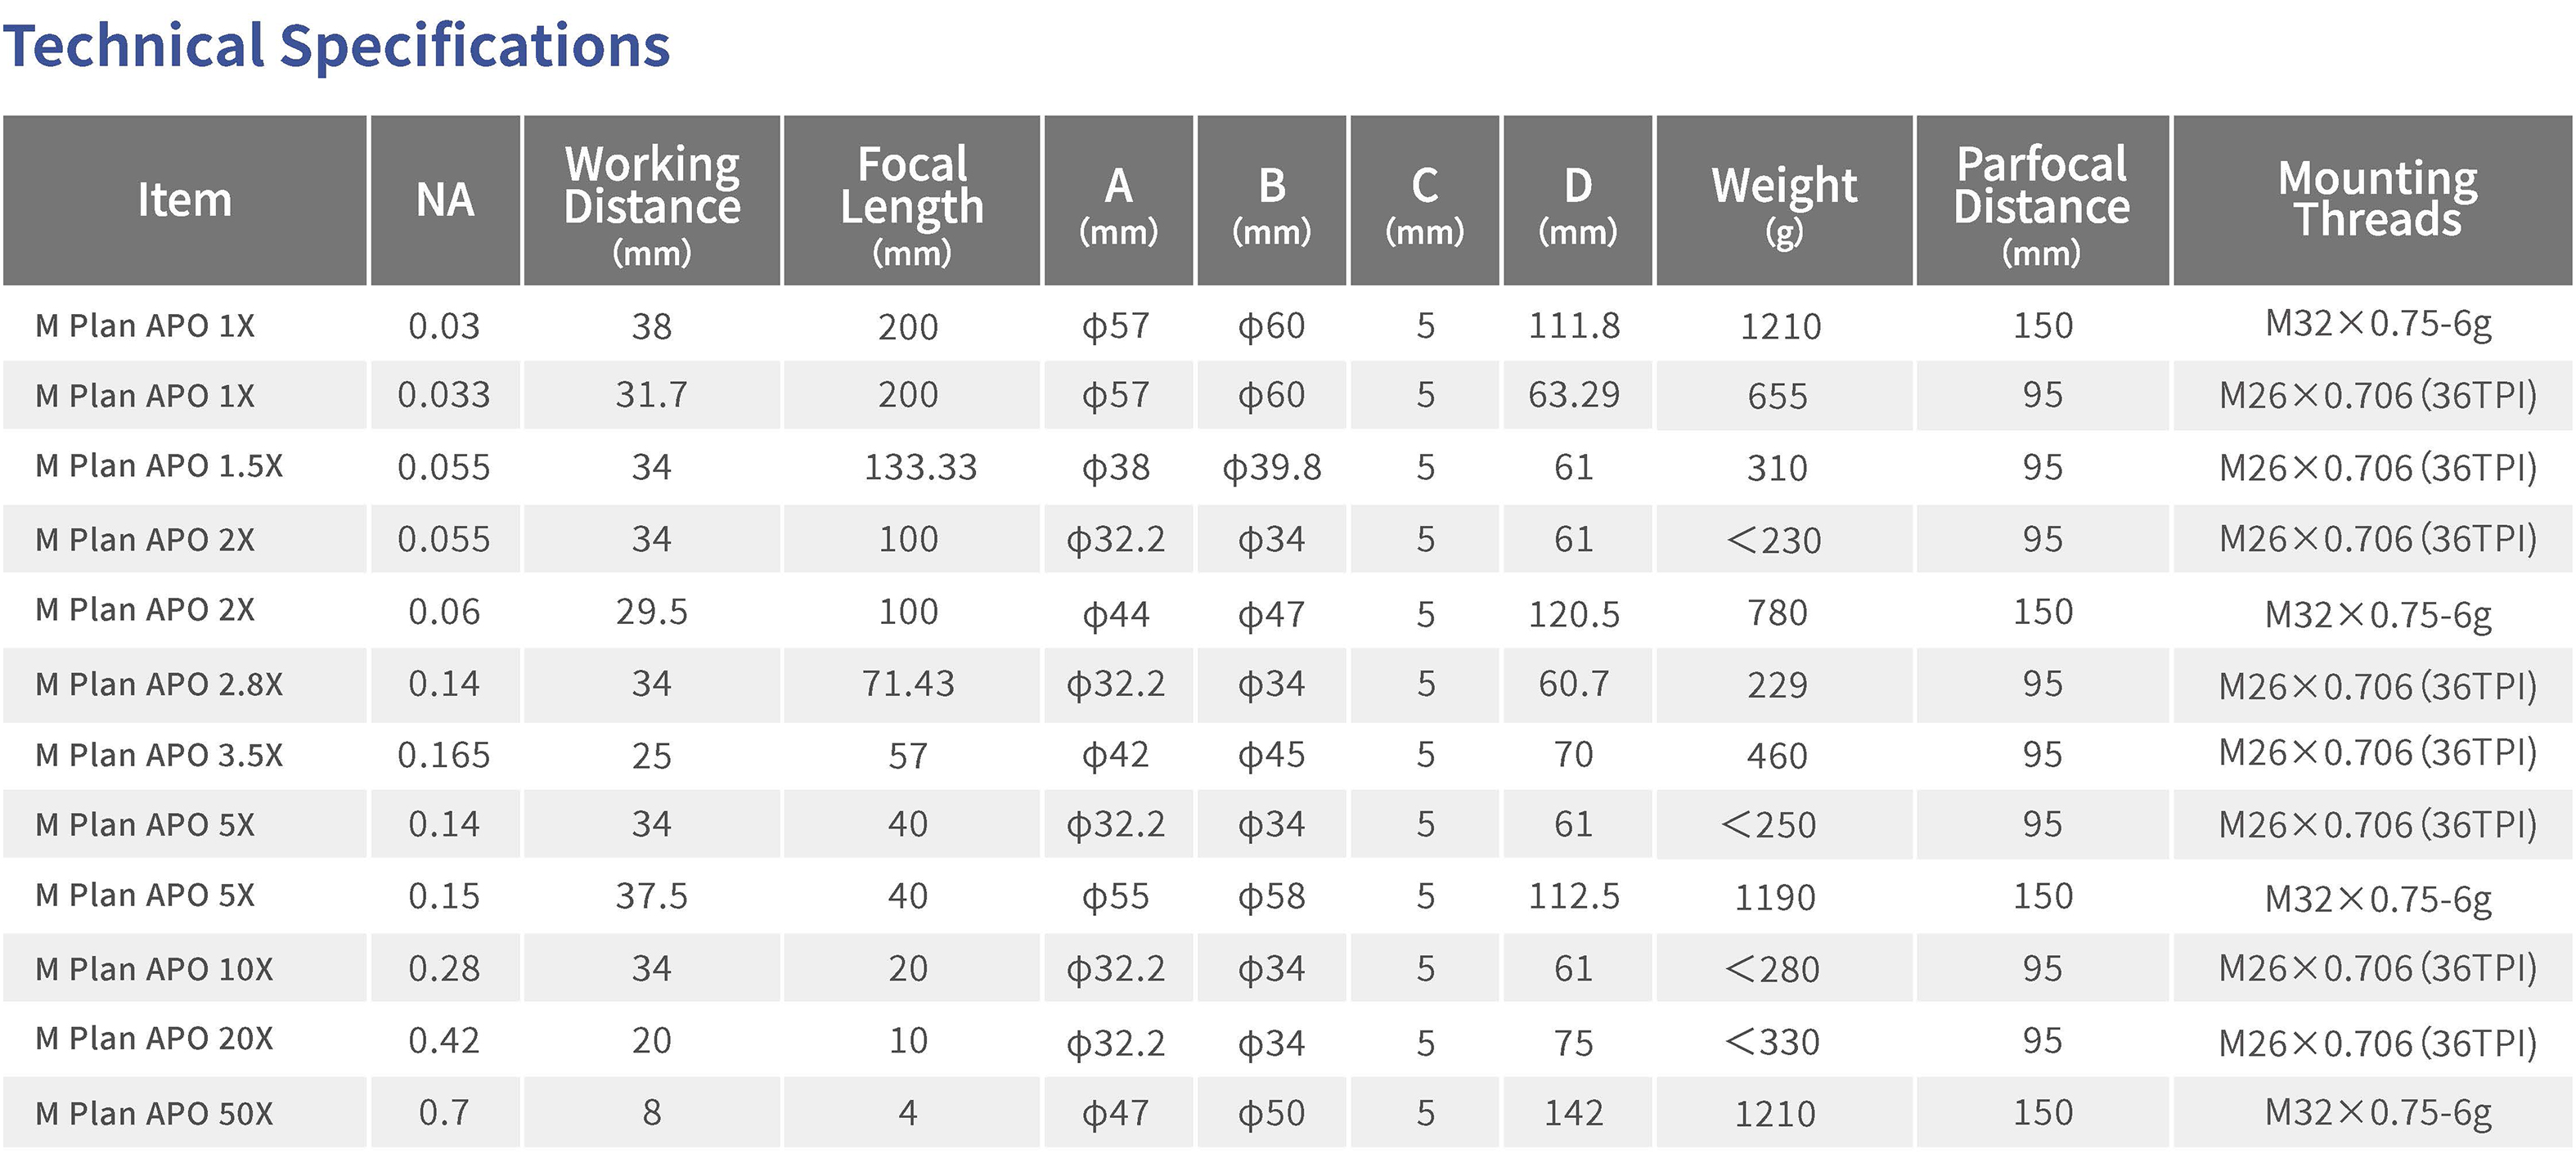
Task: Click the Focal Length column header
Action: 912,200
